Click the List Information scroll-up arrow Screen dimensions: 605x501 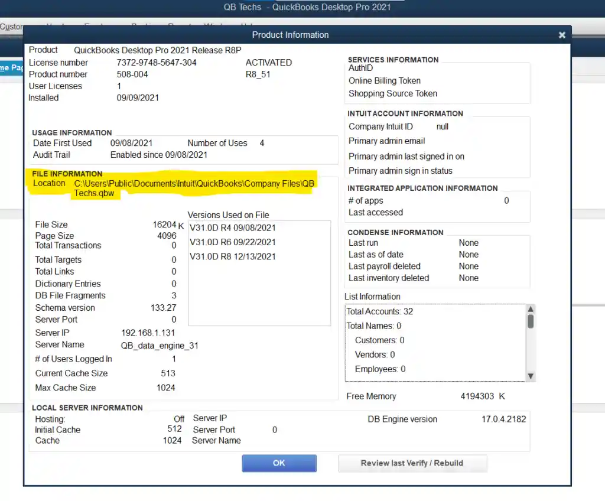coord(531,309)
